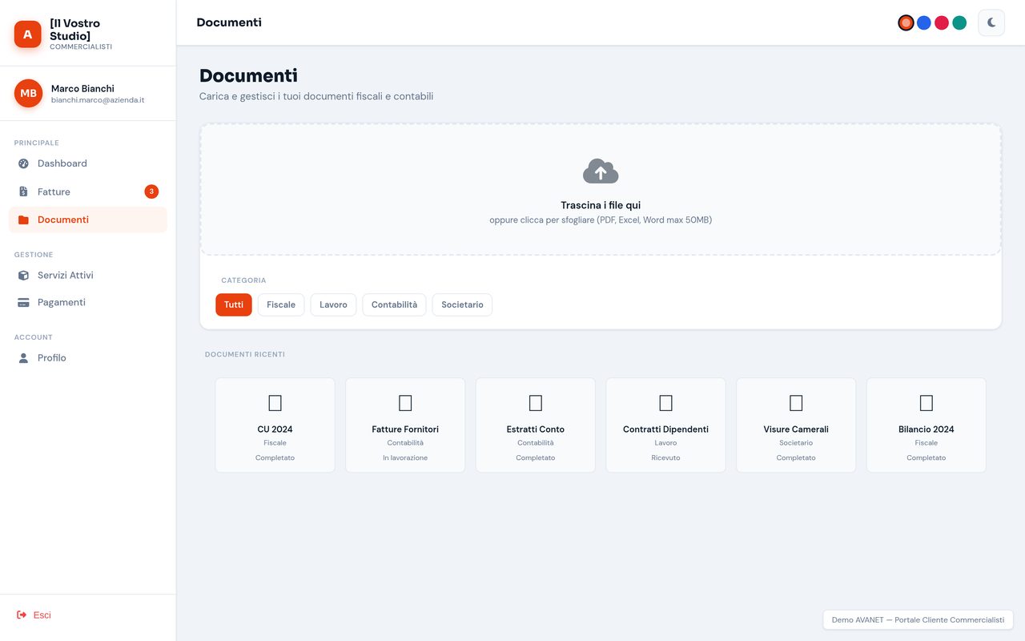
Task: Open the Fatture section
Action: pyautogui.click(x=88, y=191)
